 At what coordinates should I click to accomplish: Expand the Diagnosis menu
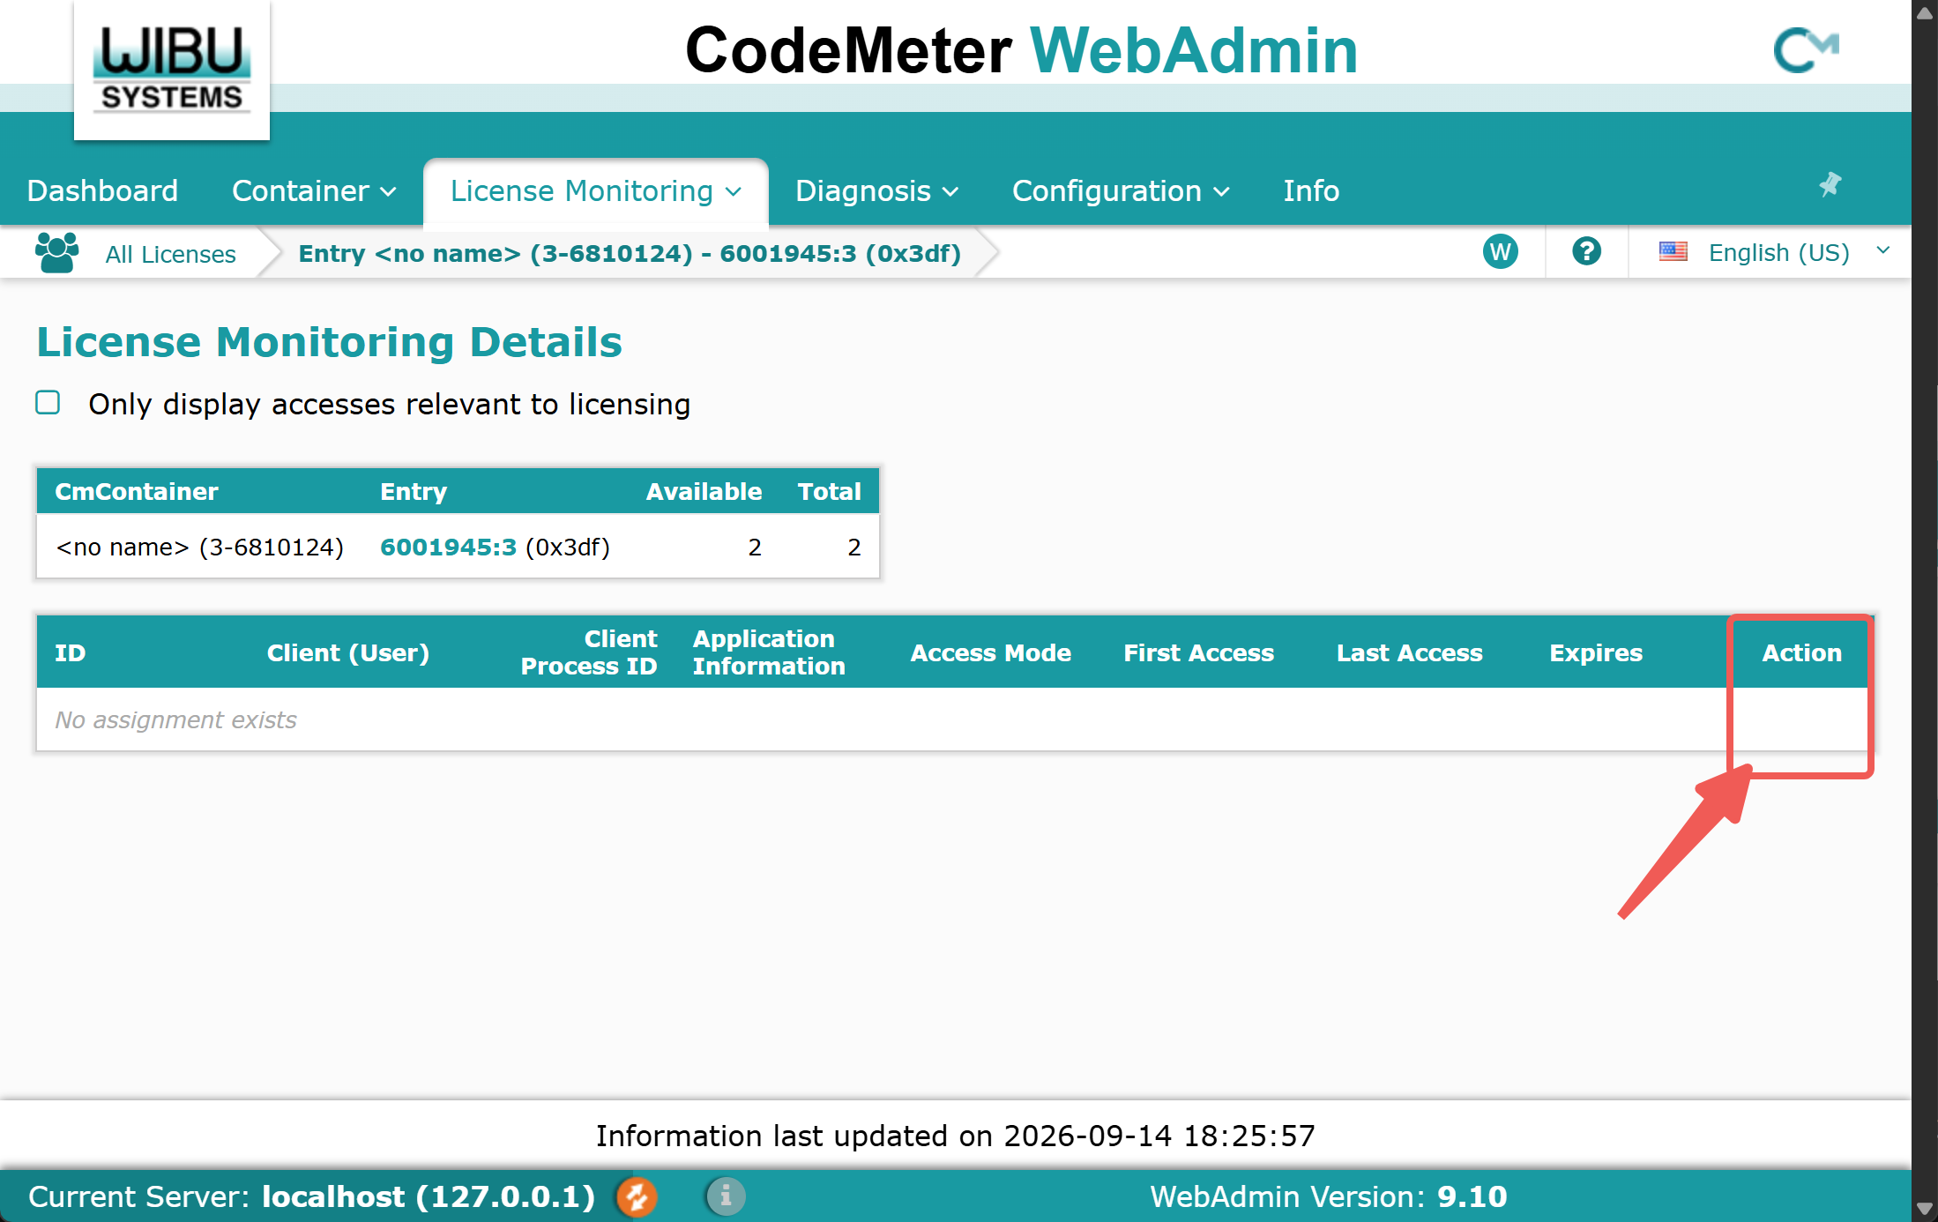pyautogui.click(x=876, y=191)
